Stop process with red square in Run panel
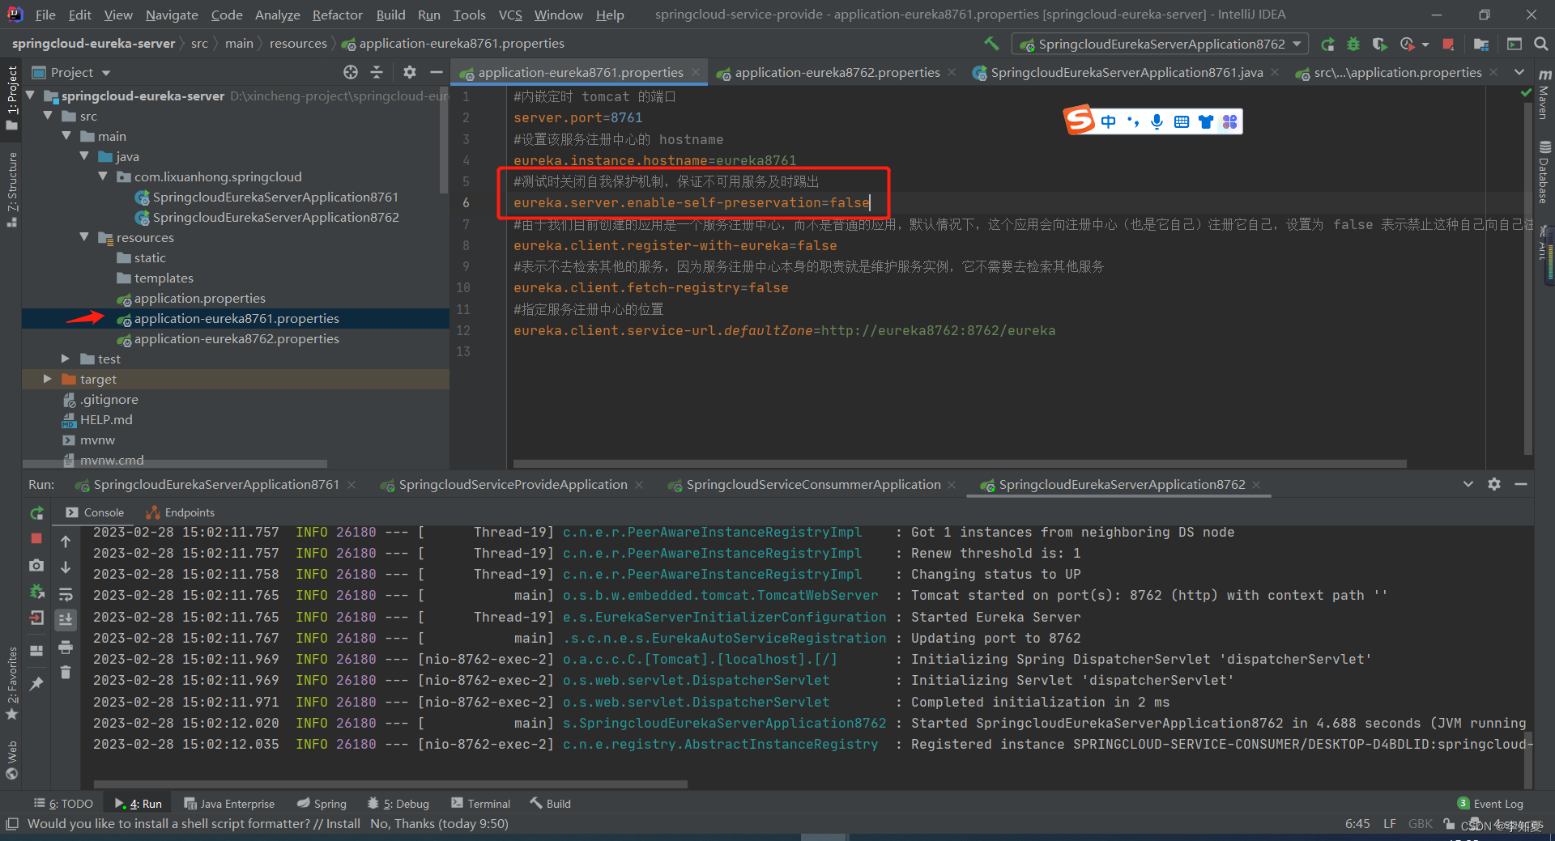 [36, 538]
